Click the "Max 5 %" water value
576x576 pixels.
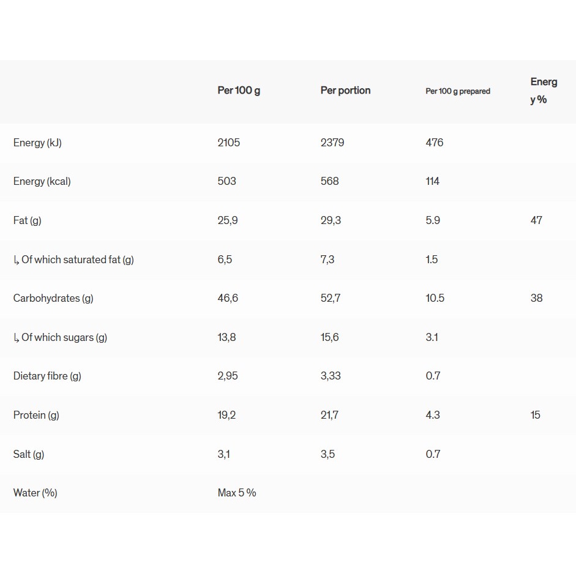pyautogui.click(x=237, y=493)
